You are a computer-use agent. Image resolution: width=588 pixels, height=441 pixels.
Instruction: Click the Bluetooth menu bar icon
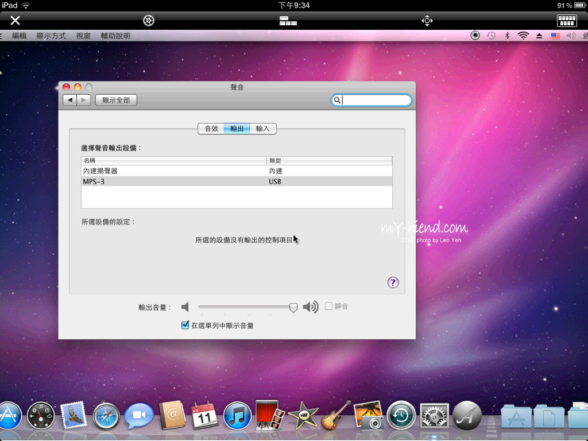click(x=507, y=36)
